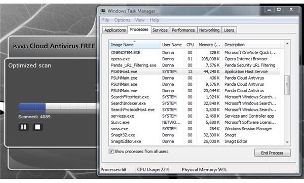Close the Windows Task Manager window
Viewport: 304px width, 183px height.
pyautogui.click(x=291, y=9)
